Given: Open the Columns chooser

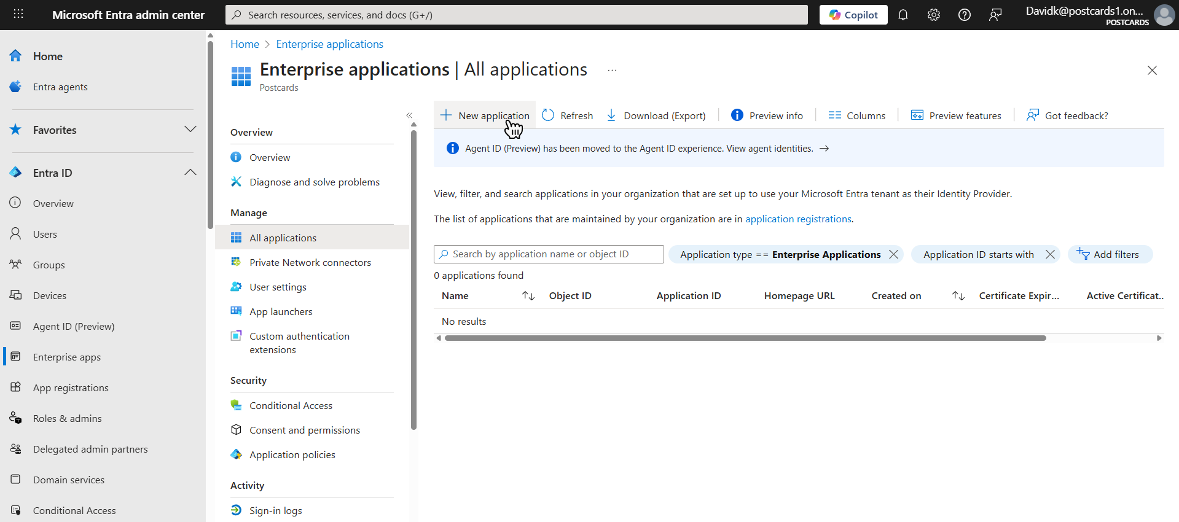Looking at the screenshot, I should point(857,115).
